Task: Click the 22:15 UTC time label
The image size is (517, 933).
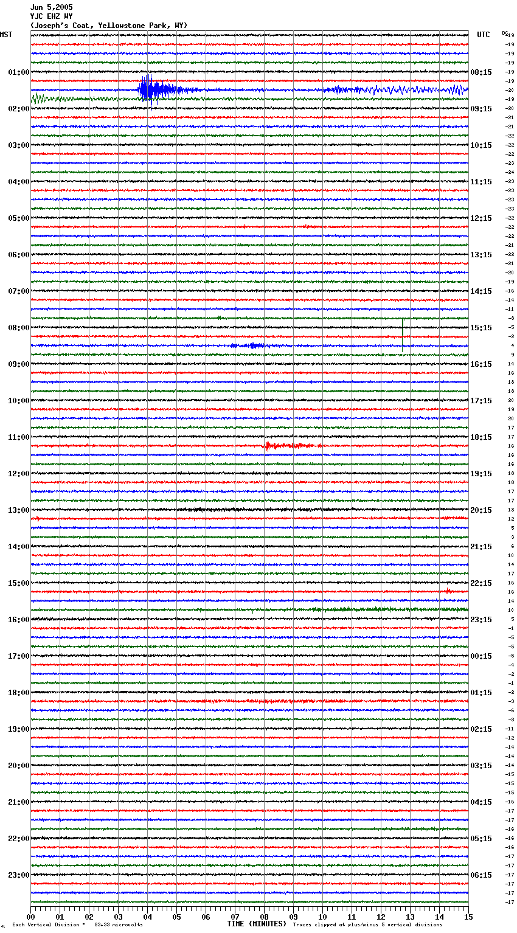Action: [x=481, y=583]
